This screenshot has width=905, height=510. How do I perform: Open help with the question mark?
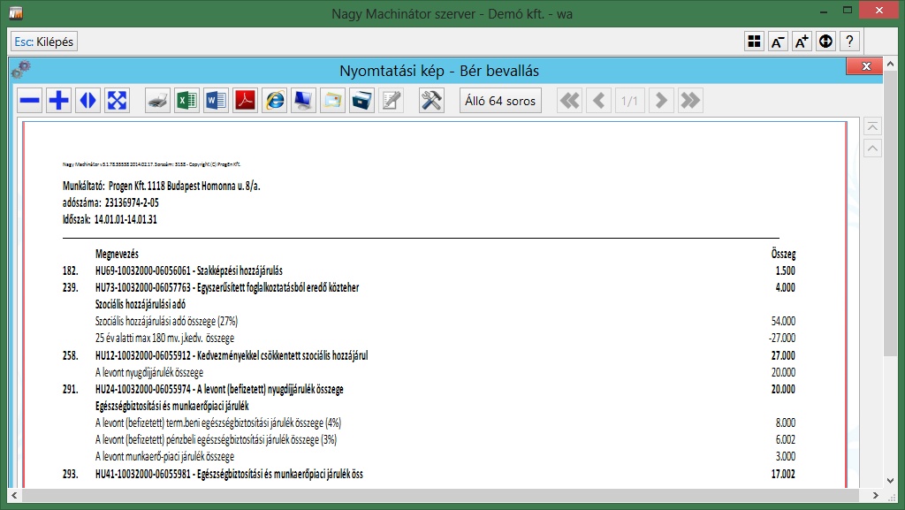click(x=849, y=42)
